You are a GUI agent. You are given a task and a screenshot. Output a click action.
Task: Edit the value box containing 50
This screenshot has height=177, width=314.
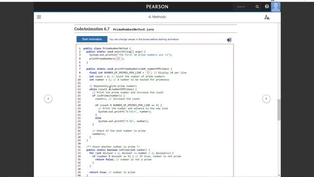(118, 59)
